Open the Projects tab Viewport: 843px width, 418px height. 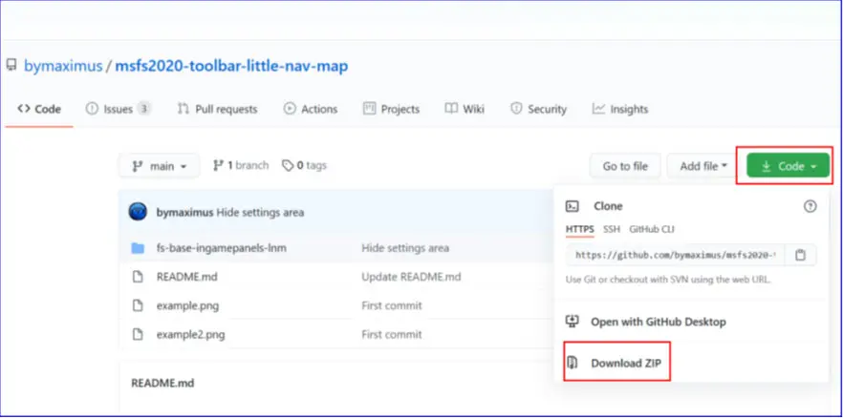click(x=392, y=109)
